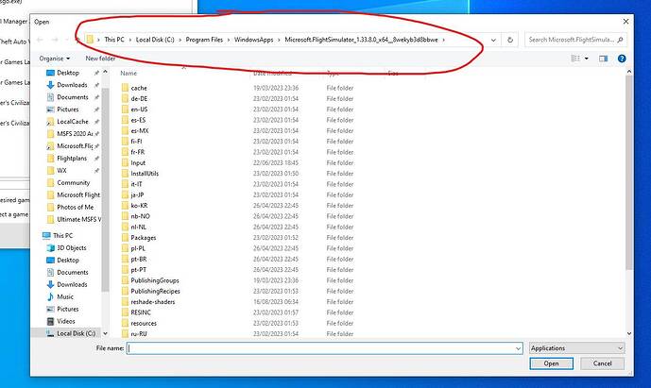Select the en-US folder

(139, 110)
